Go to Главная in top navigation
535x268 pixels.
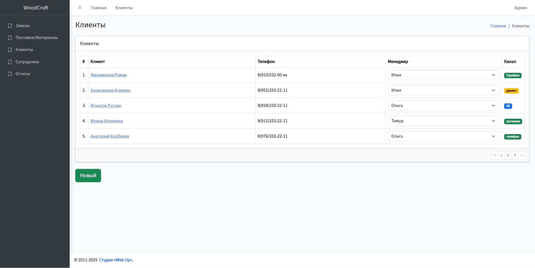click(x=98, y=8)
